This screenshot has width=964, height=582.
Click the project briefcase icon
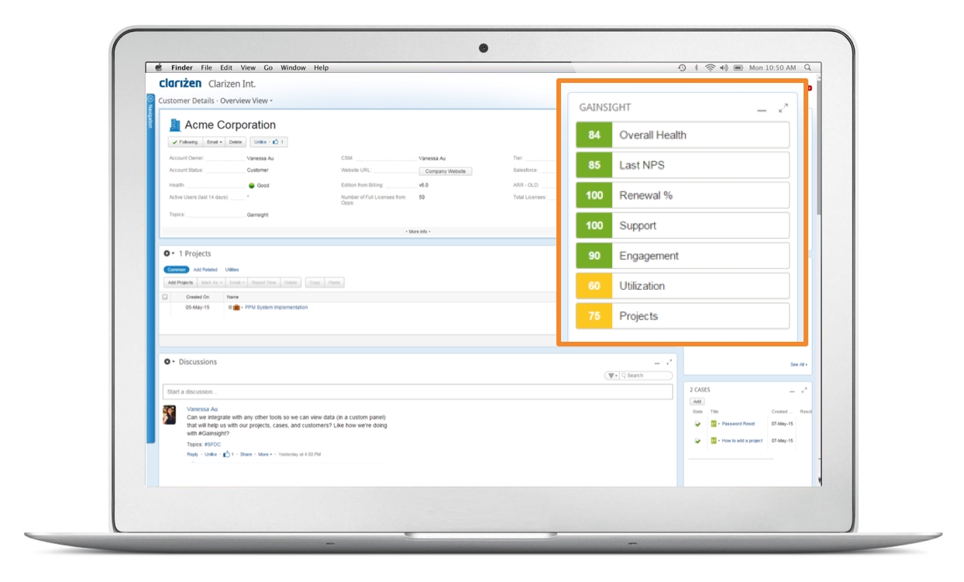pos(236,308)
